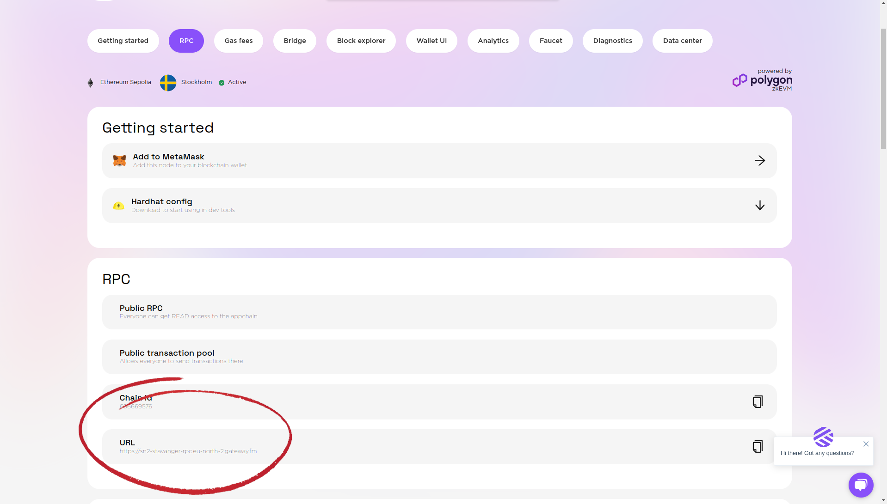Image resolution: width=887 pixels, height=504 pixels.
Task: Click the page vertical scrollbar thumb
Action: coord(883,88)
